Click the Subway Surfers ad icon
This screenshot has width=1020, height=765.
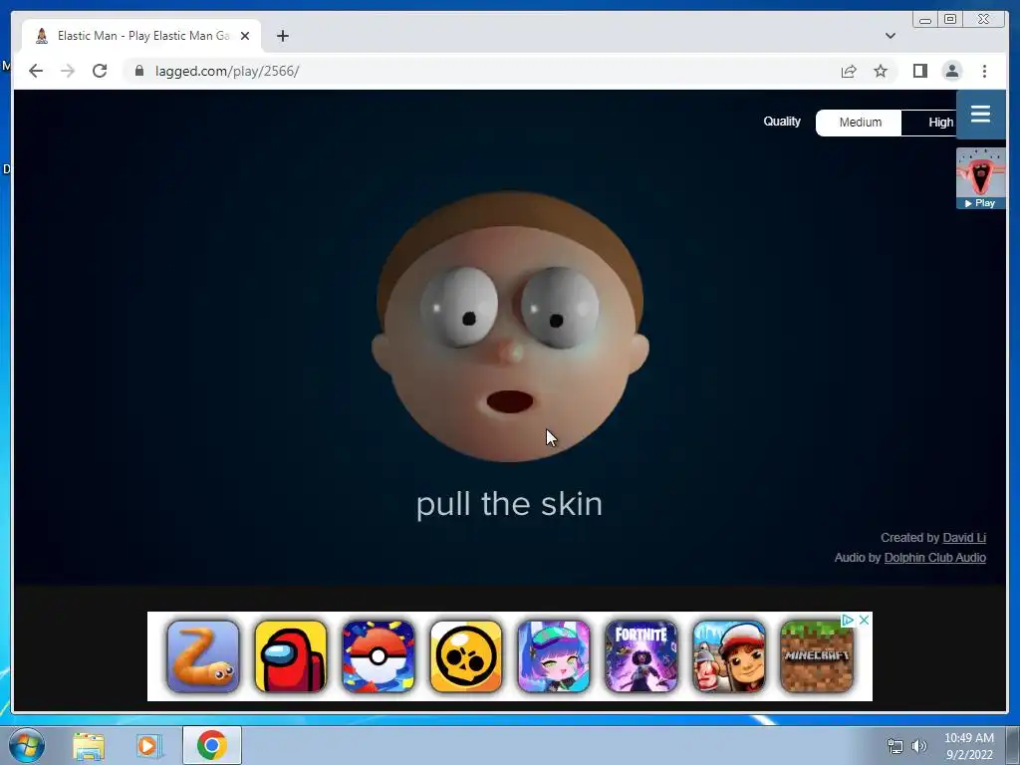click(728, 656)
